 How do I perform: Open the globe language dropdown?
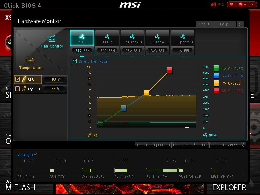point(242,5)
